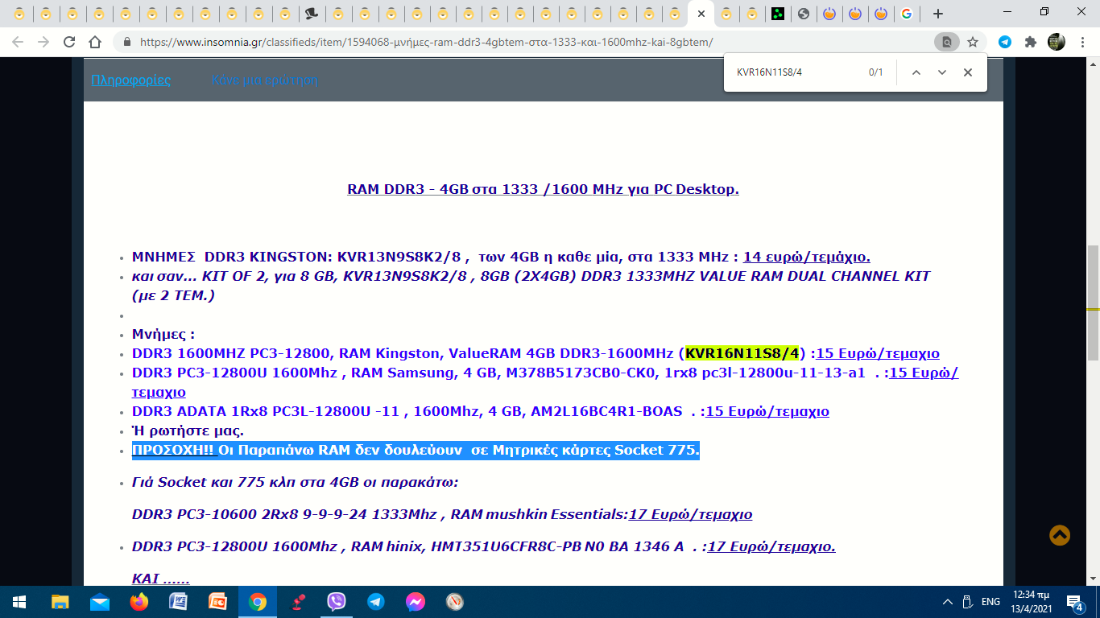Screen dimensions: 1100x618
Task: Open Chrome's three-dot menu
Action: click(1082, 42)
